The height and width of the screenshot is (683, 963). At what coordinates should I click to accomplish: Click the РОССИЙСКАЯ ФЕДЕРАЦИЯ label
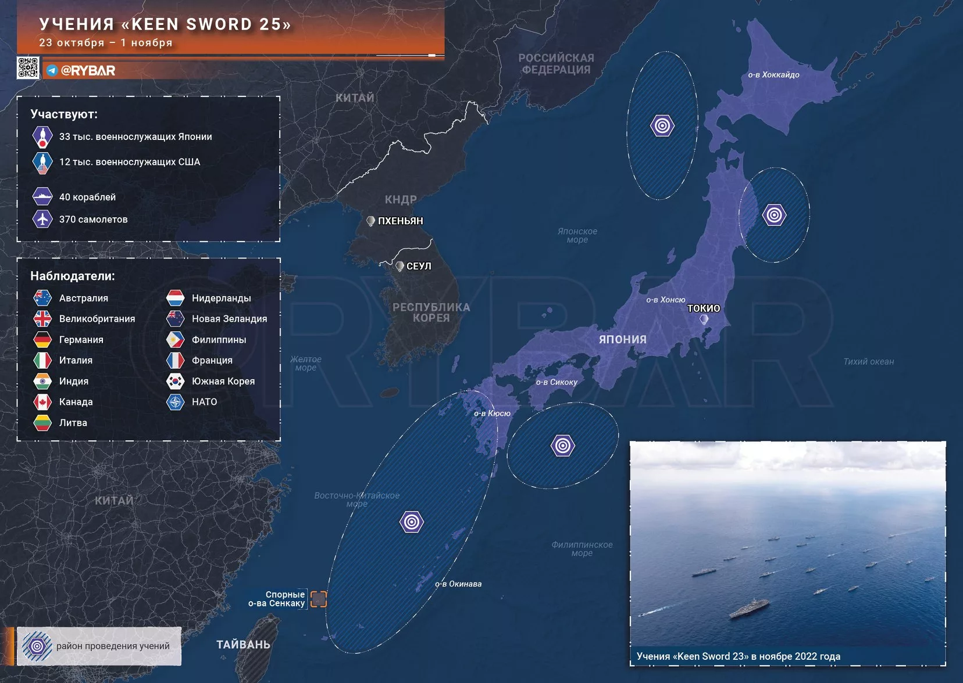coord(557,64)
